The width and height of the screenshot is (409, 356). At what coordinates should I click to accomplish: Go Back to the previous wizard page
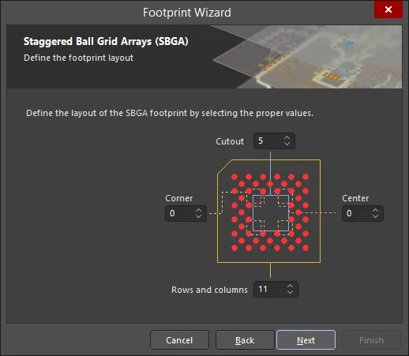pos(245,340)
